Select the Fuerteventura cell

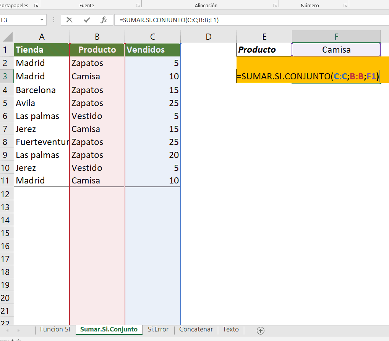pos(42,142)
